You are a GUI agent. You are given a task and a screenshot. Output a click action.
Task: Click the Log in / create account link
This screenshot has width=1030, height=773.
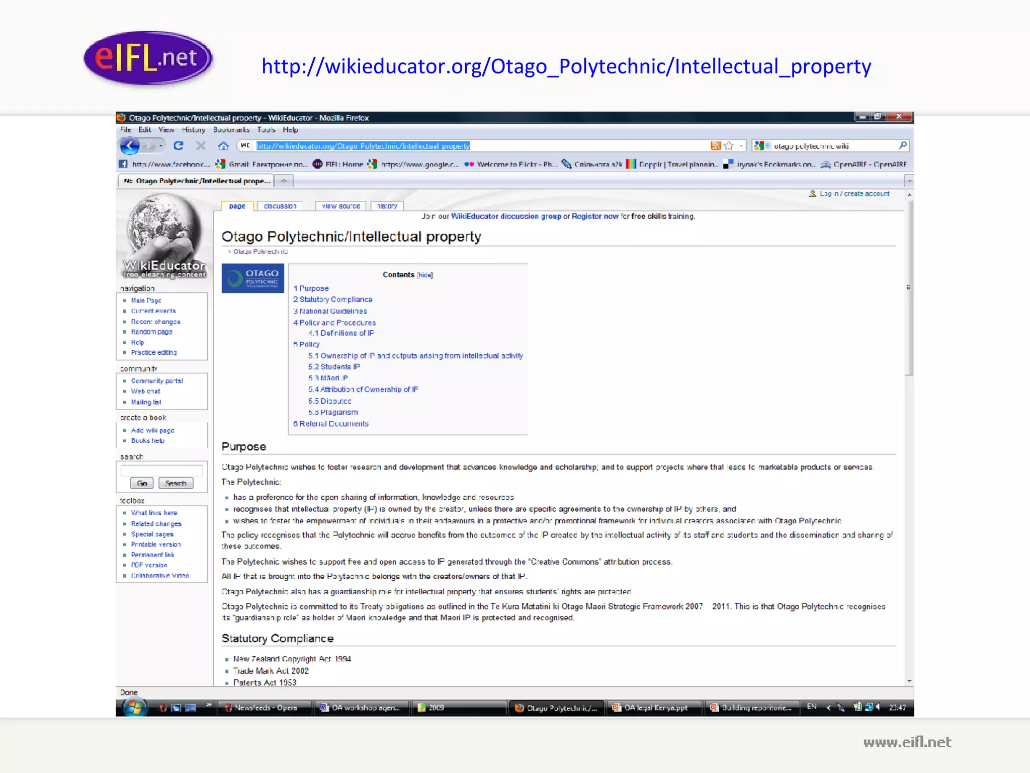(x=854, y=194)
